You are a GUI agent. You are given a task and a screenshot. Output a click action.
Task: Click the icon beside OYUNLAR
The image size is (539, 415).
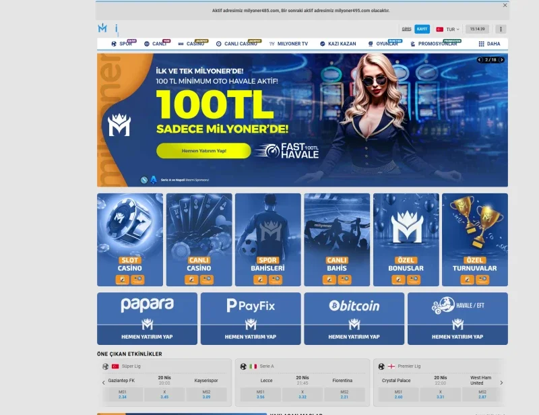click(x=371, y=44)
